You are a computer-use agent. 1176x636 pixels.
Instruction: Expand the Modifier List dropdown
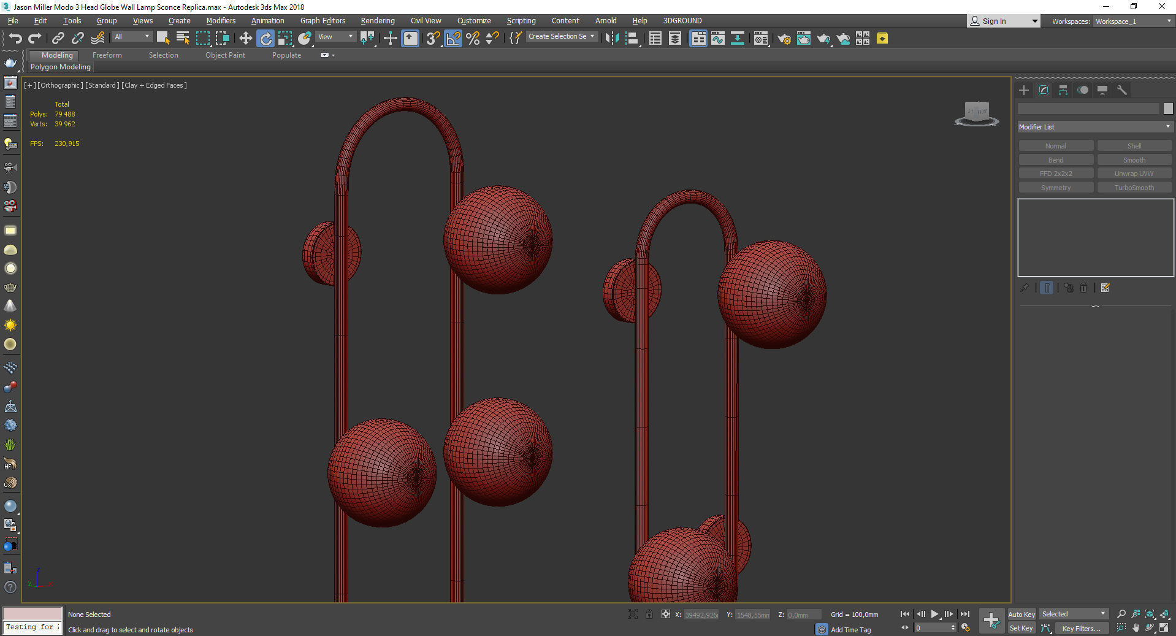click(1095, 127)
